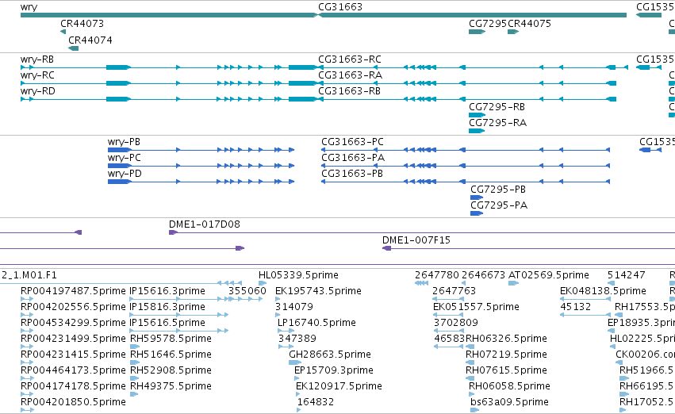The height and width of the screenshot is (414, 675).
Task: Select EST EK195743.5prime
Action: click(318, 291)
